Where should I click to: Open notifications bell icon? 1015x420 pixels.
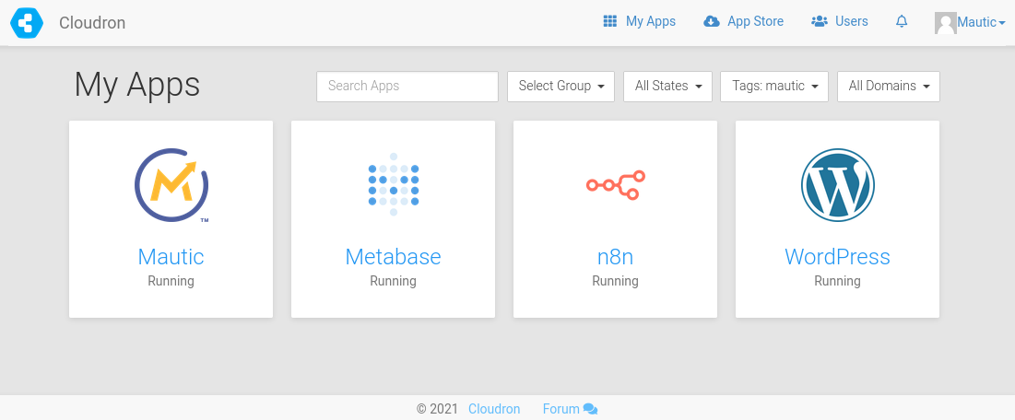tap(902, 21)
